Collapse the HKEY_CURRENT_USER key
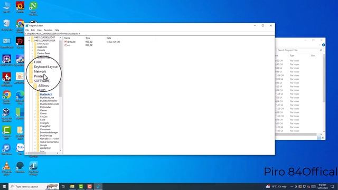Screen dimensions: 338x190 (30, 41)
